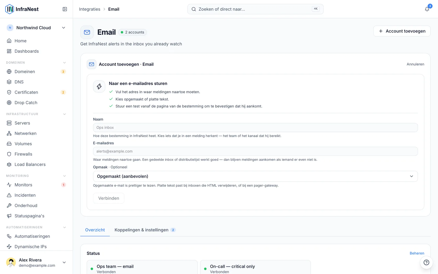Viewport: 438px width, 274px height.
Task: Expand the Alex Rivera user menu chevron
Action: click(64, 262)
